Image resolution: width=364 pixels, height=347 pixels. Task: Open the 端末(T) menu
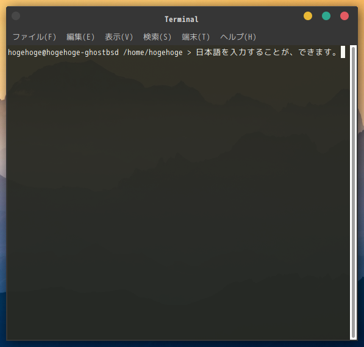point(196,37)
